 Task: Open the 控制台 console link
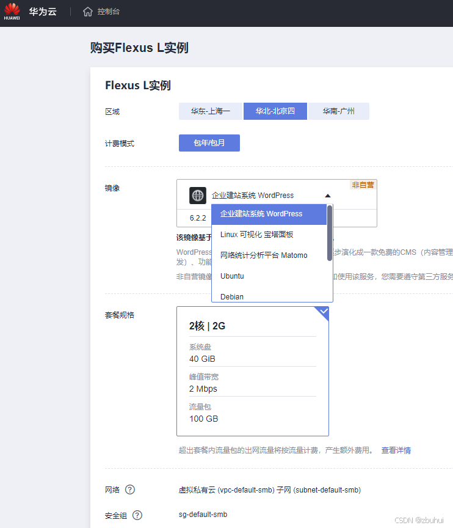pyautogui.click(x=109, y=12)
